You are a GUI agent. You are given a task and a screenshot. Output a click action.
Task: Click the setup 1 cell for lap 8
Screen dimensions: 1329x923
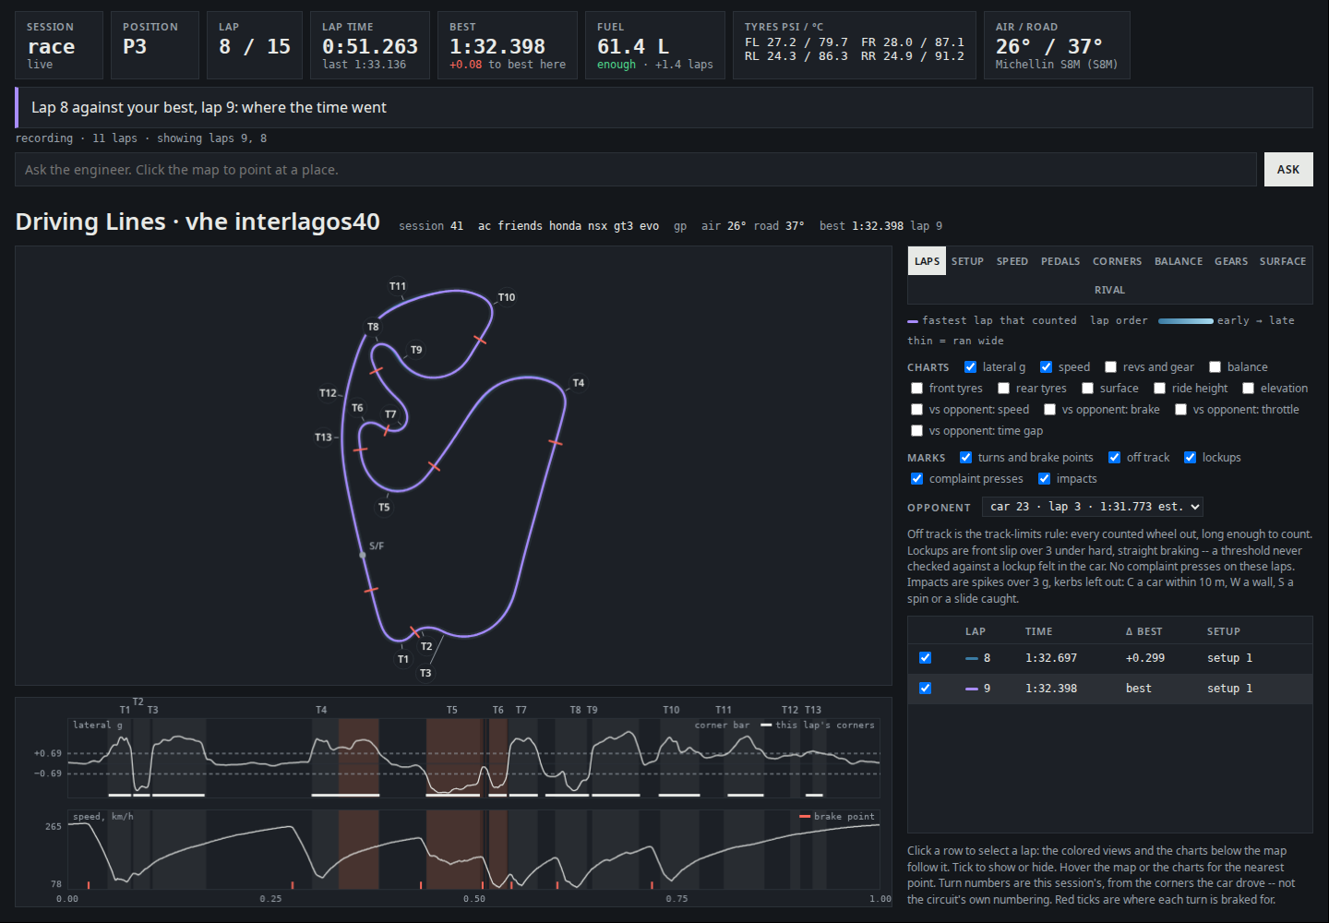pos(1229,658)
